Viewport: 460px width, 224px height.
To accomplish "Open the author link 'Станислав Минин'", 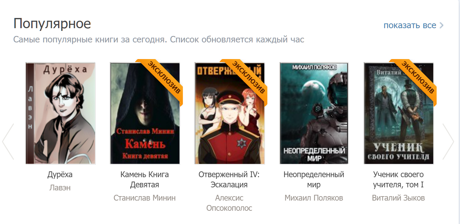I will tap(145, 198).
